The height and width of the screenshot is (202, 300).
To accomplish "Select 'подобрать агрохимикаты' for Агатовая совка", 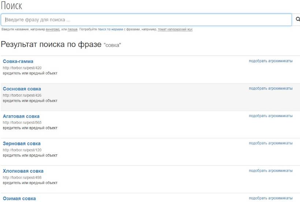I will tap(270, 116).
